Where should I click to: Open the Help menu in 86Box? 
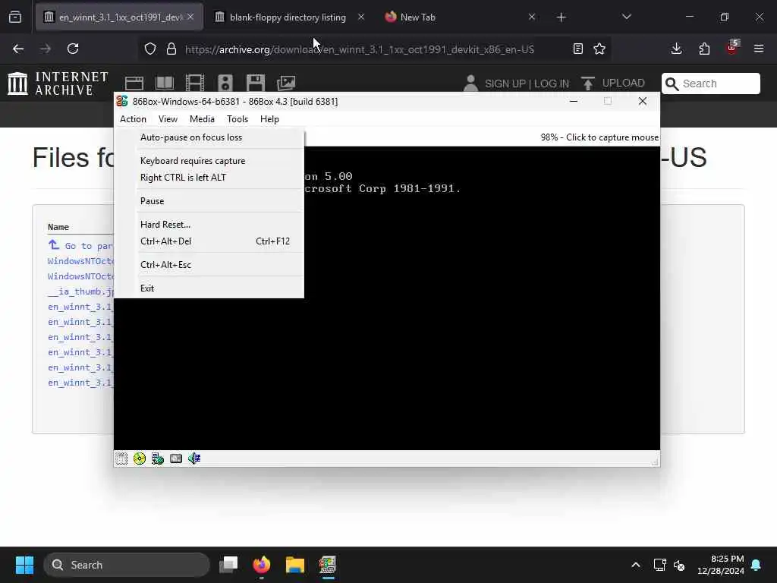[269, 119]
